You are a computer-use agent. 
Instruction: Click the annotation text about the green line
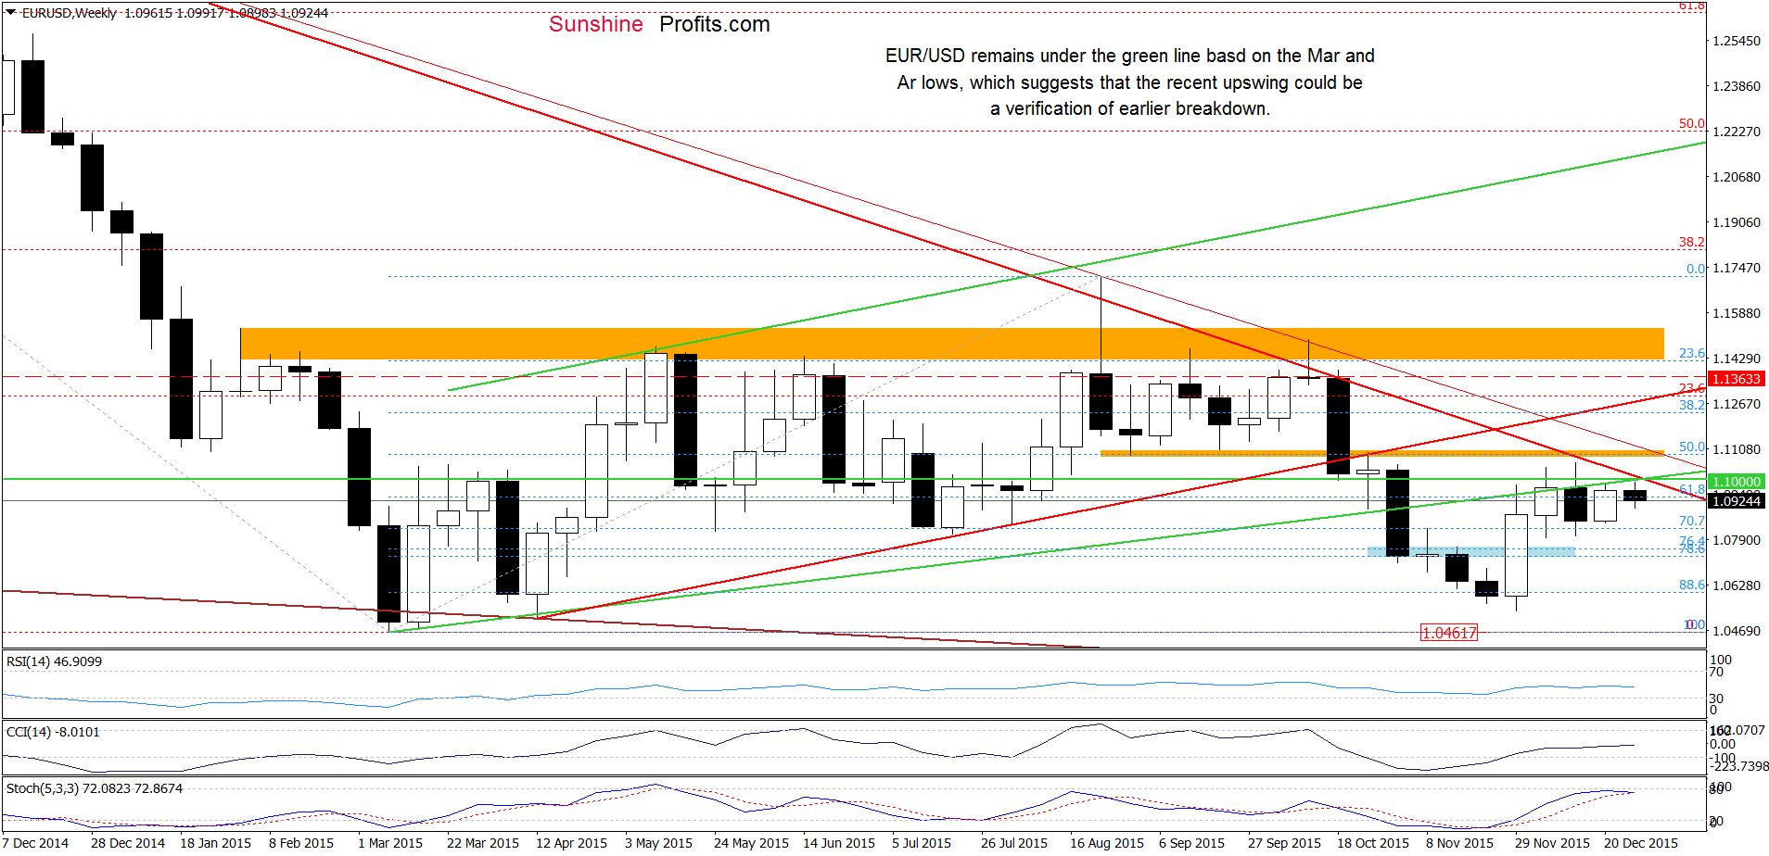1130,82
